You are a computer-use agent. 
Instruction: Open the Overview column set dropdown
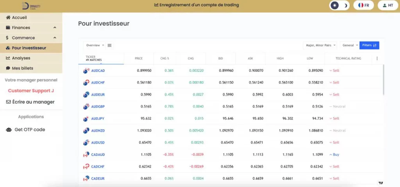coord(95,45)
